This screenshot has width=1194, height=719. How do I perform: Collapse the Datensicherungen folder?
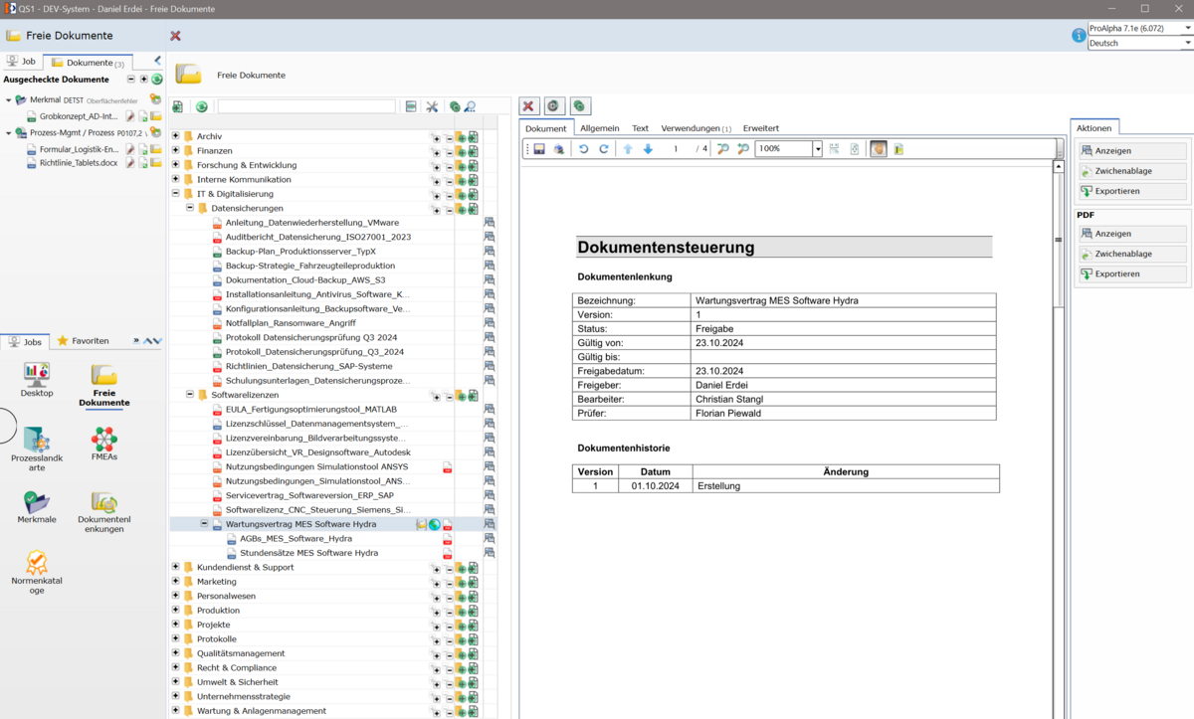pyautogui.click(x=190, y=208)
